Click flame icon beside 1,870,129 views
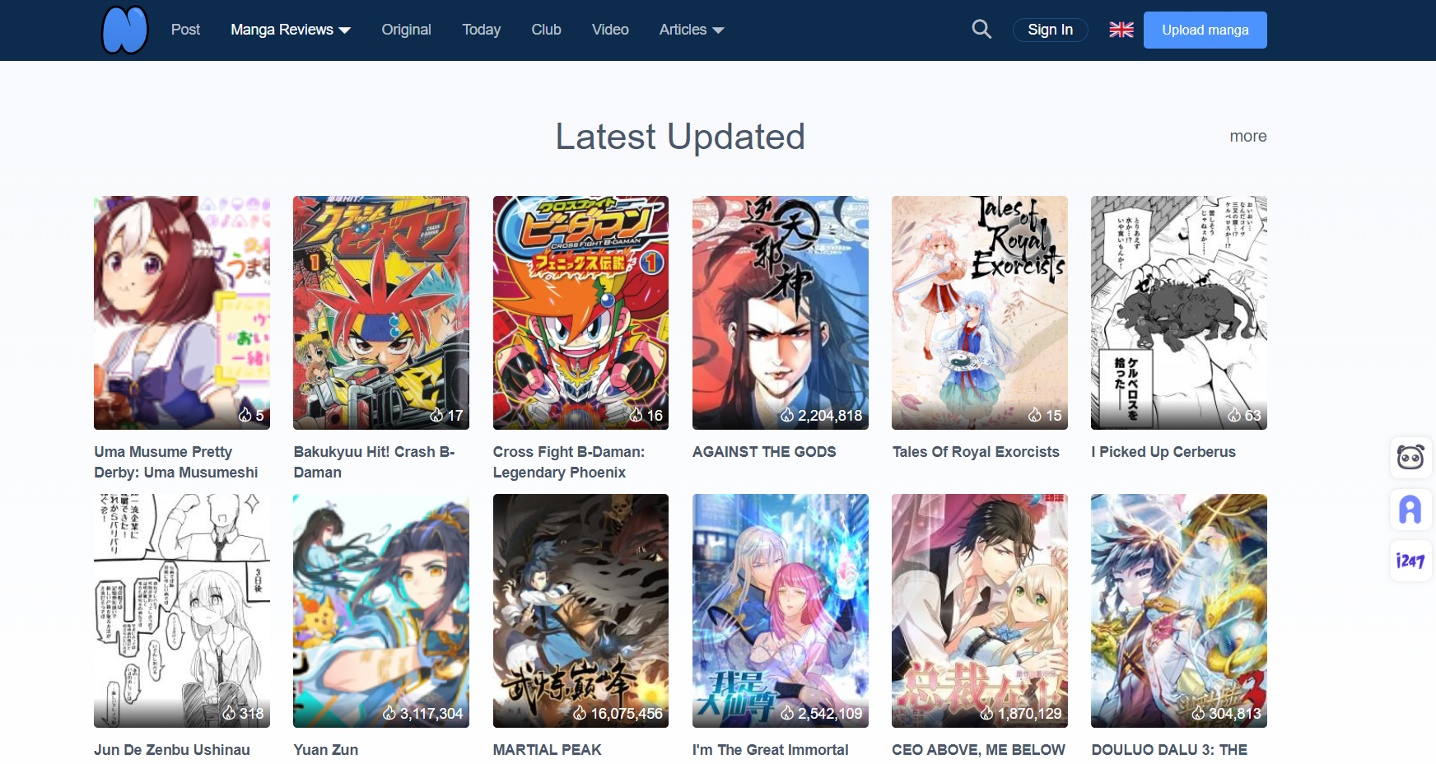The width and height of the screenshot is (1436, 764). coord(986,713)
